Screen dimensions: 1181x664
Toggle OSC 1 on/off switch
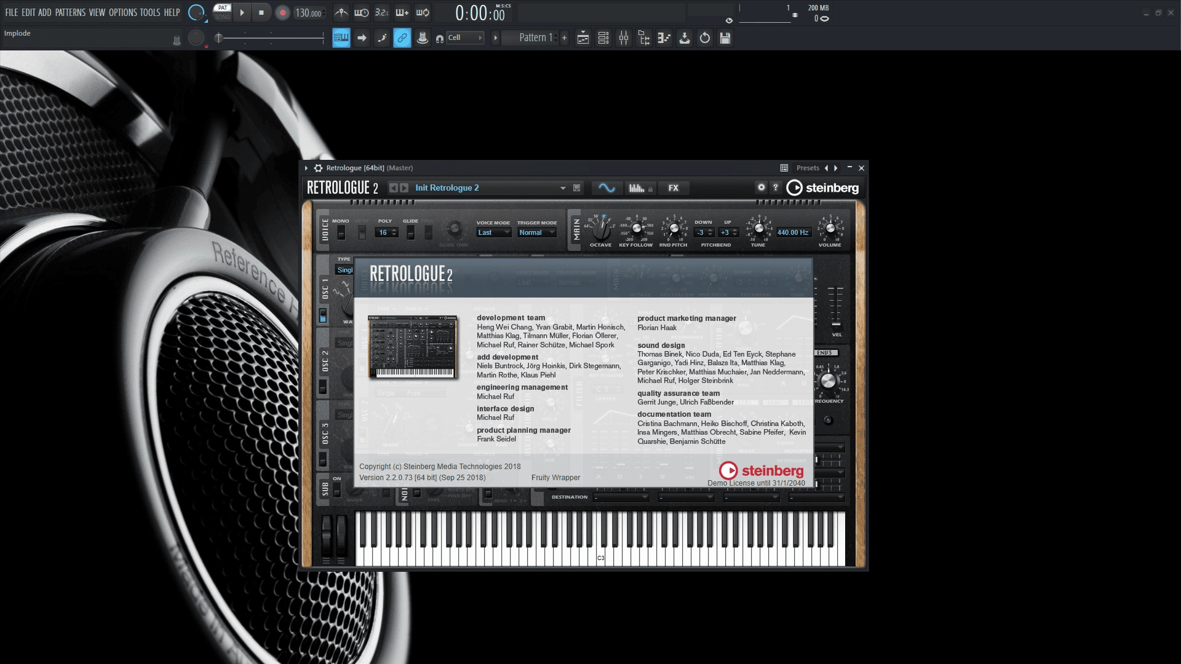[x=322, y=316]
